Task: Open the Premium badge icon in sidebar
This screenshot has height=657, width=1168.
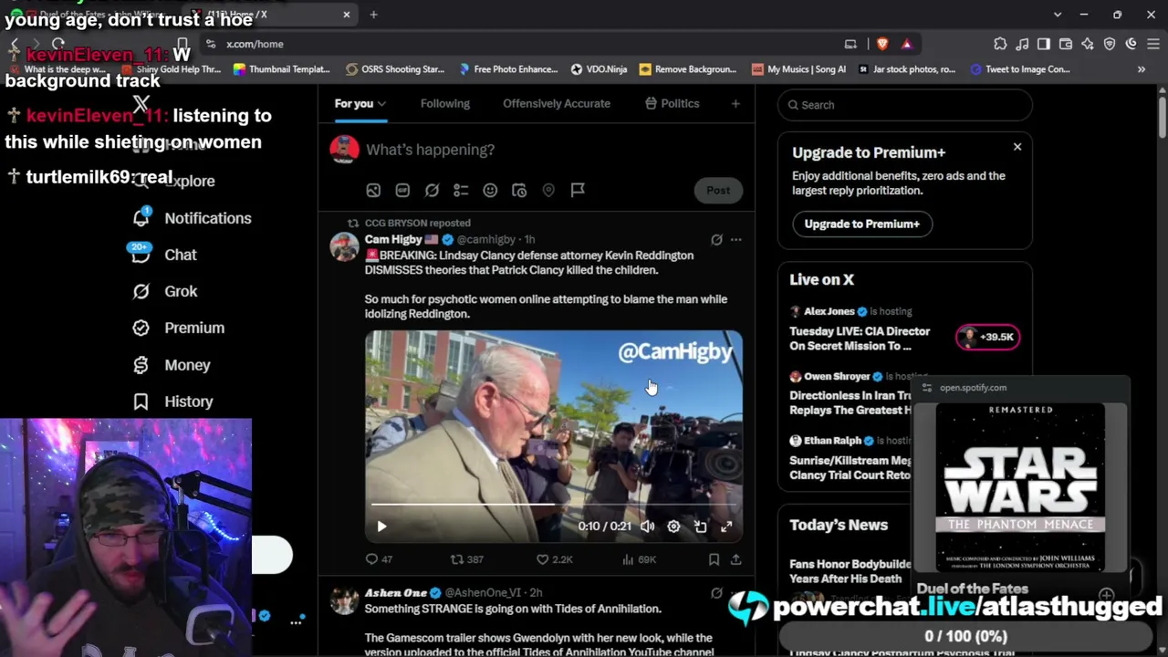Action: [141, 328]
